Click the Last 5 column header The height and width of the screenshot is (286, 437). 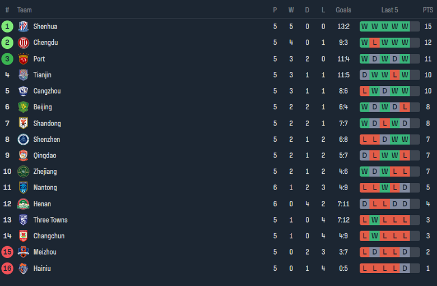[389, 10]
